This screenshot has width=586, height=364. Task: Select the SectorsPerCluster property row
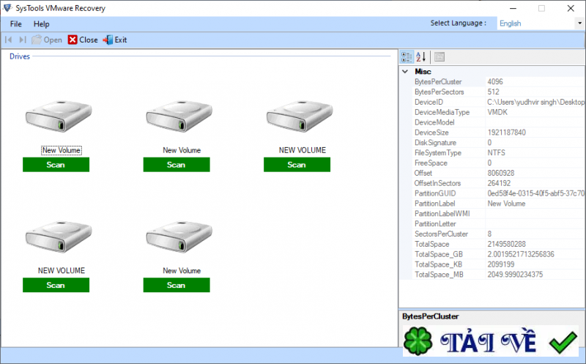coord(497,234)
